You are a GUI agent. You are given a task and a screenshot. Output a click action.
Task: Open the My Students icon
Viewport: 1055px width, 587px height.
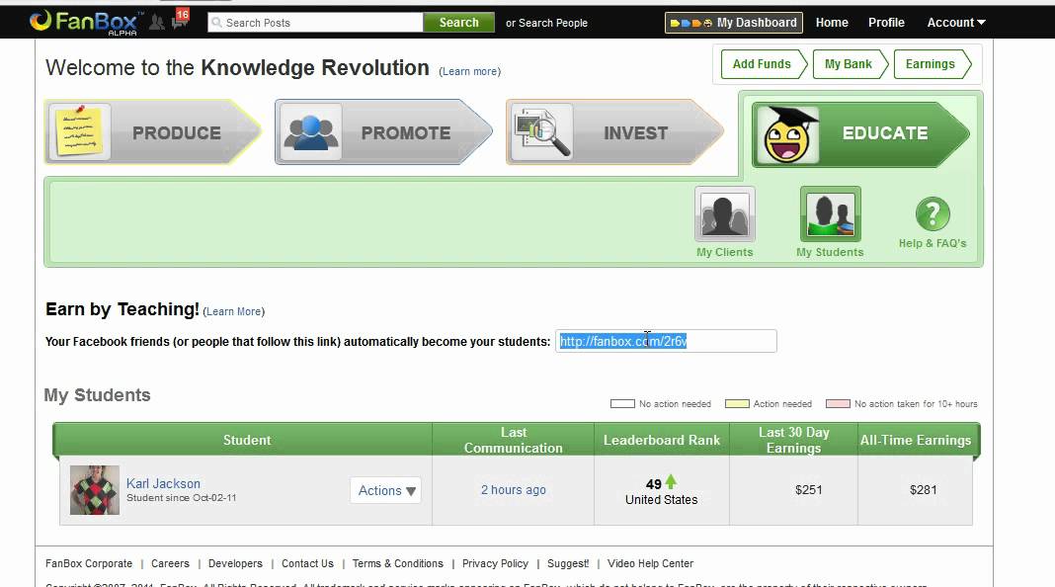point(831,214)
